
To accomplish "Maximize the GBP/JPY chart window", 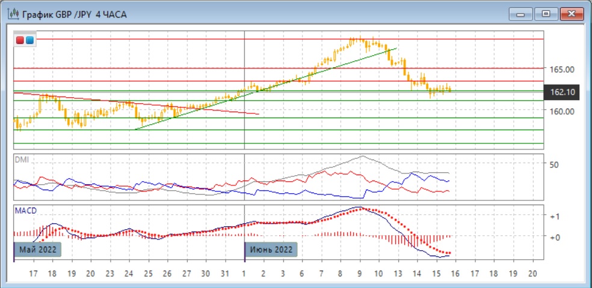I will [x=546, y=14].
